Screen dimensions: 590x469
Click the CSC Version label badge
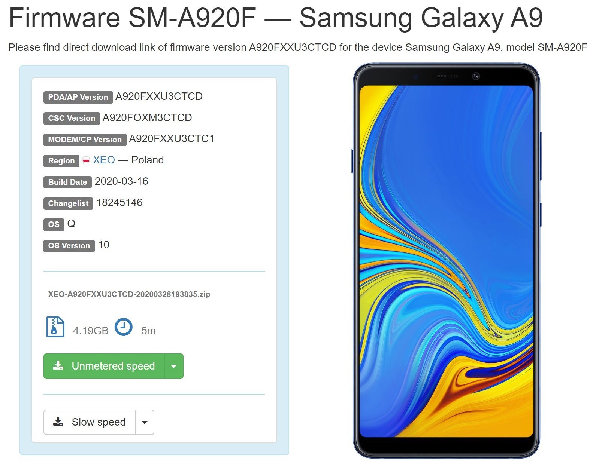(x=72, y=118)
